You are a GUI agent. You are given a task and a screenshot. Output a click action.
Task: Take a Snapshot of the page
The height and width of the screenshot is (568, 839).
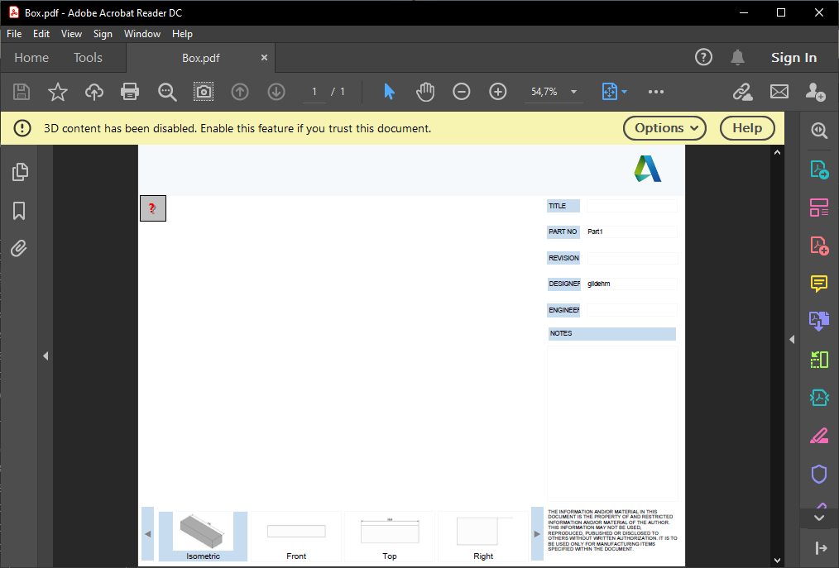[204, 92]
